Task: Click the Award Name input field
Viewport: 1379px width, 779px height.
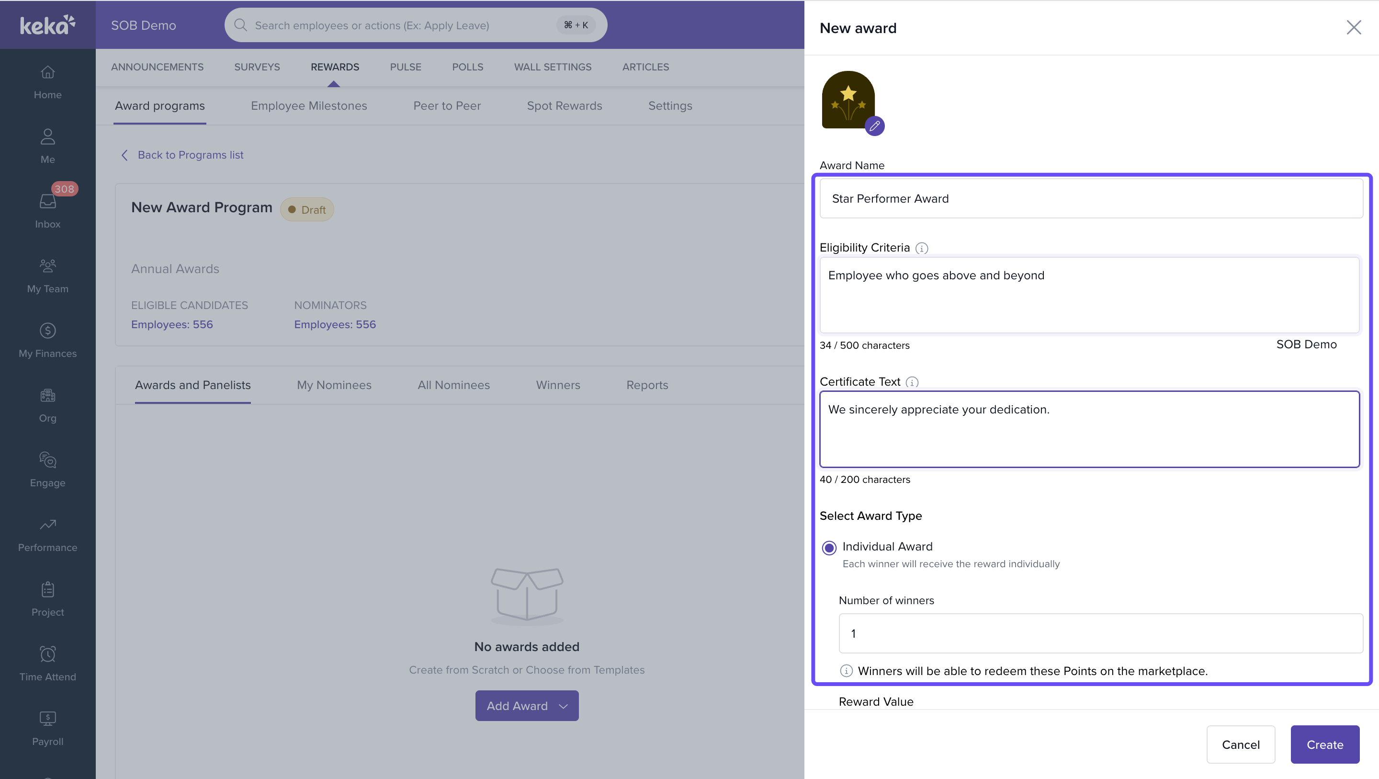Action: [1090, 199]
